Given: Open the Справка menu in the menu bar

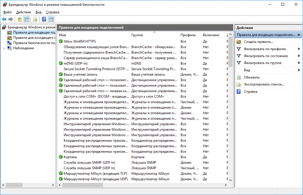Looking at the screenshot, I should [53, 12].
